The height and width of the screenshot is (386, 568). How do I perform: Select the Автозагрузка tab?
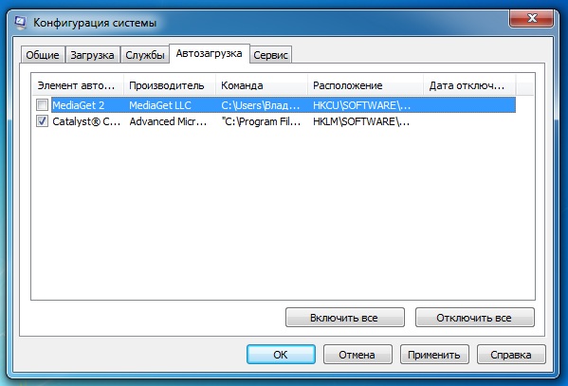click(x=210, y=54)
